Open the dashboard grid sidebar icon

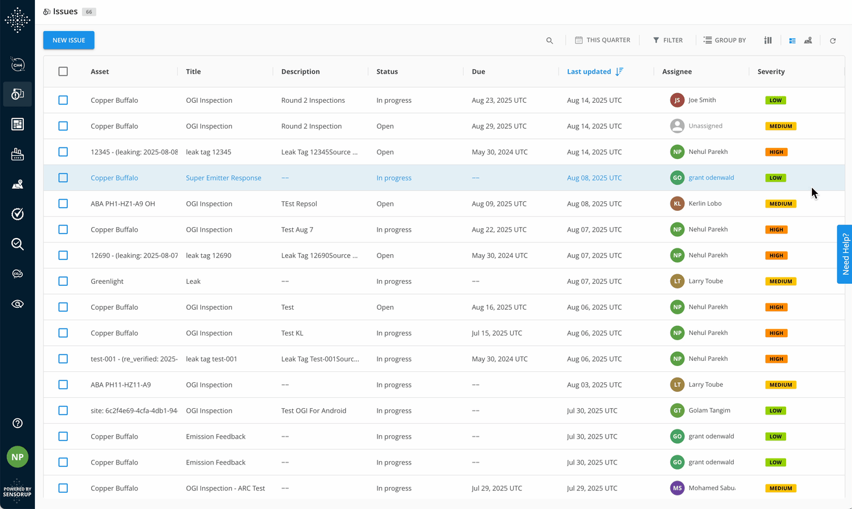coord(17,124)
